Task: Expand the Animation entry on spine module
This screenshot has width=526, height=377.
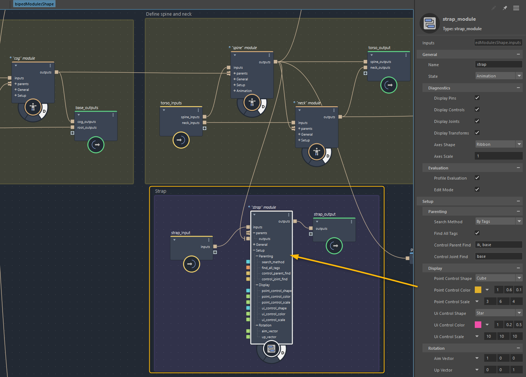Action: click(235, 91)
